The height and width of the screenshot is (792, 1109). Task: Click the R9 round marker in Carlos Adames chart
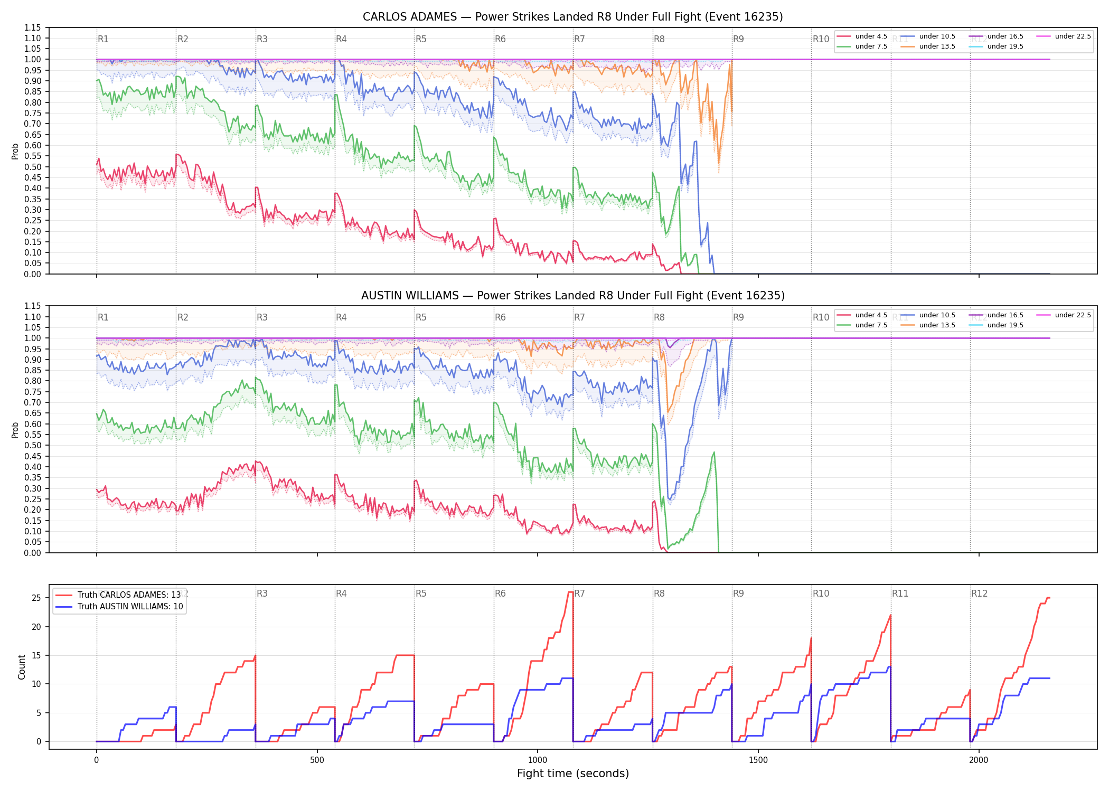tap(738, 39)
